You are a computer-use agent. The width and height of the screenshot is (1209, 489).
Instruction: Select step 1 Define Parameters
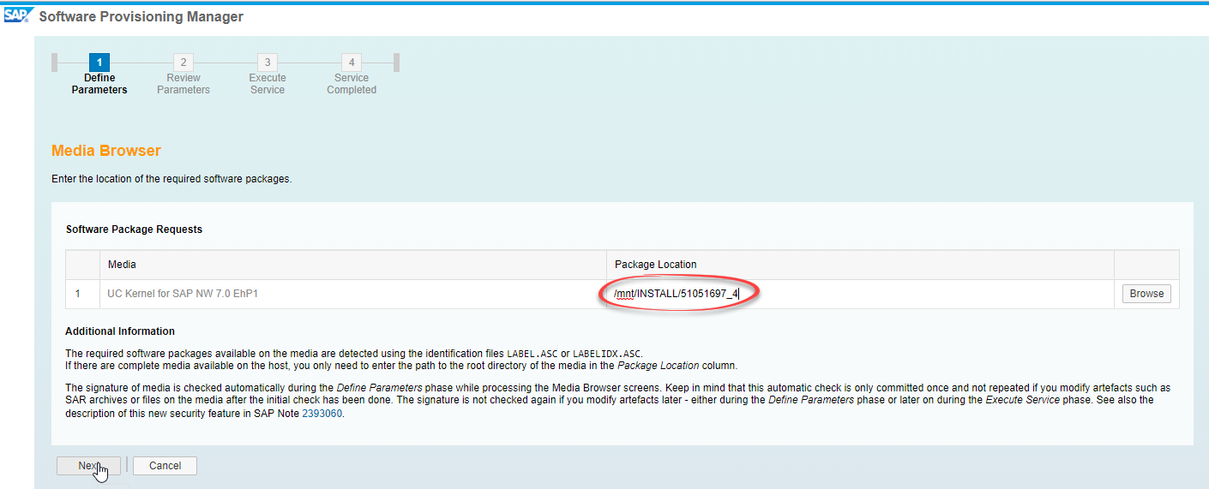click(99, 75)
